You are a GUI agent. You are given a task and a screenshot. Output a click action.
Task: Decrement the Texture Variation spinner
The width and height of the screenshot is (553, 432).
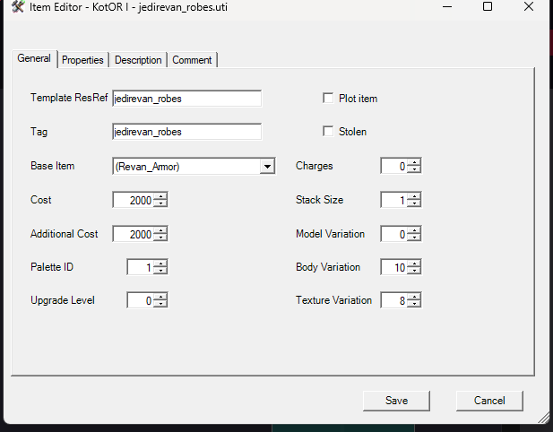point(414,304)
